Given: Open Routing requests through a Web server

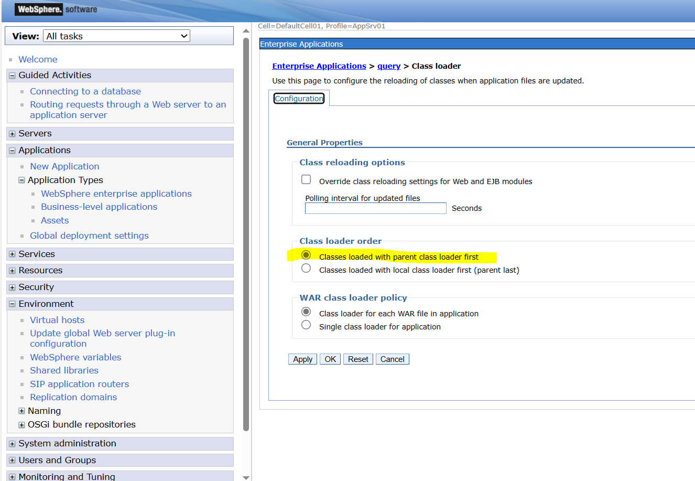Looking at the screenshot, I should [x=128, y=110].
